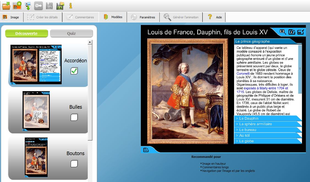Viewport: 310px width, 182px height.
Task: Check the Bulles model checkbox
Action: click(x=74, y=117)
